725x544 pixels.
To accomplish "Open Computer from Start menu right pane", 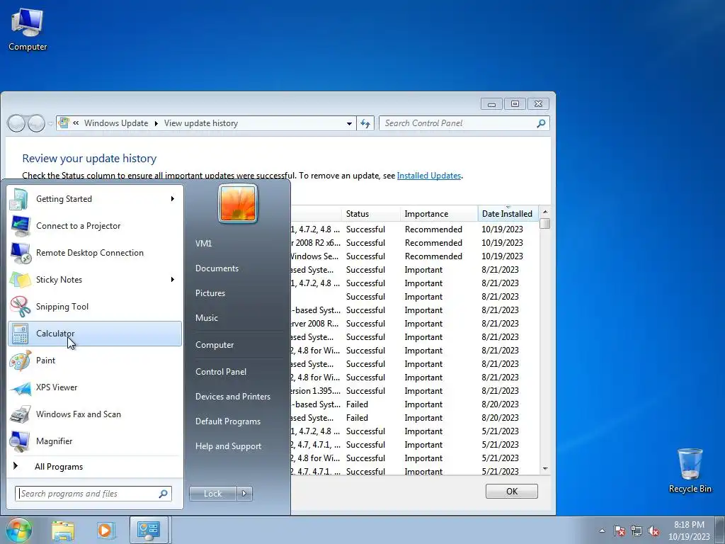I will click(215, 345).
